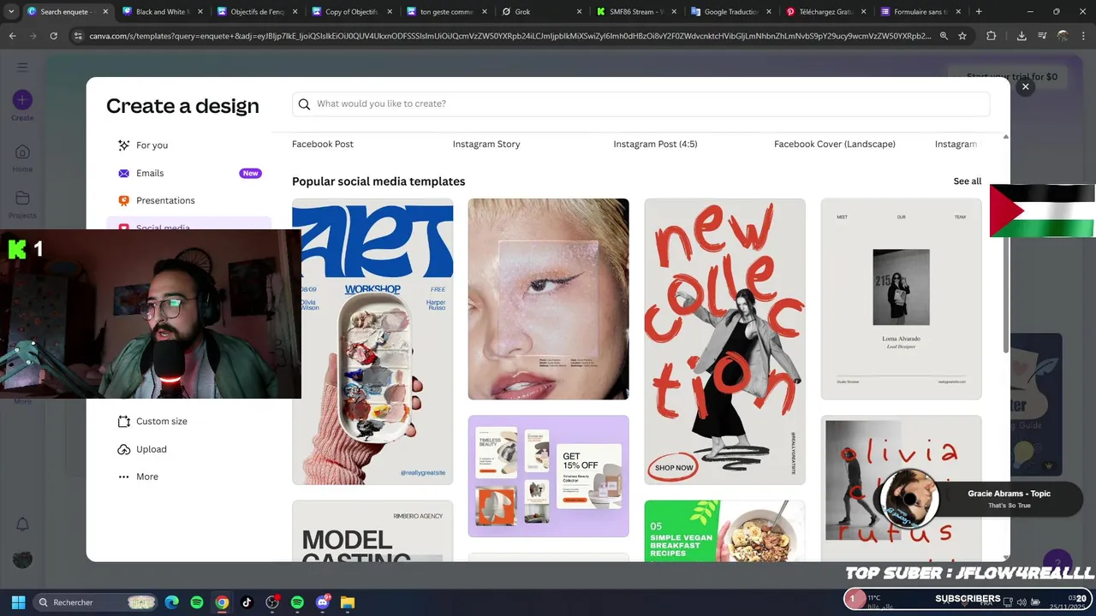Switch to the Téléchargez Gratuit browser tab
The image size is (1096, 616).
point(826,12)
